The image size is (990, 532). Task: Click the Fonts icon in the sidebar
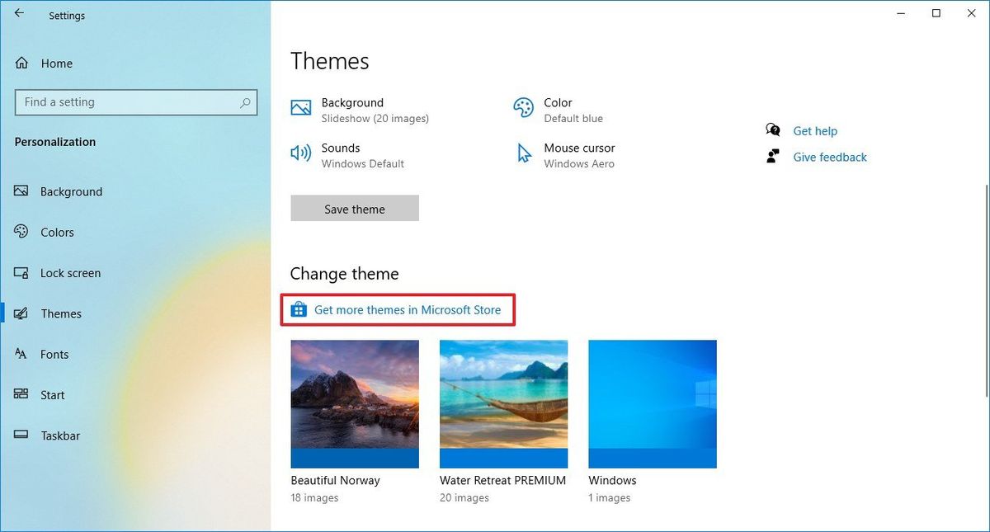(x=21, y=354)
